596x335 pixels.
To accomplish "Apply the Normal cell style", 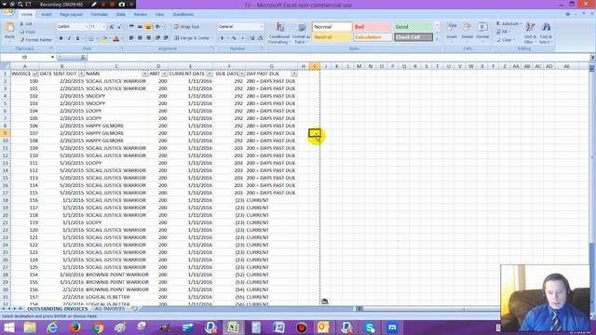I will [x=332, y=27].
